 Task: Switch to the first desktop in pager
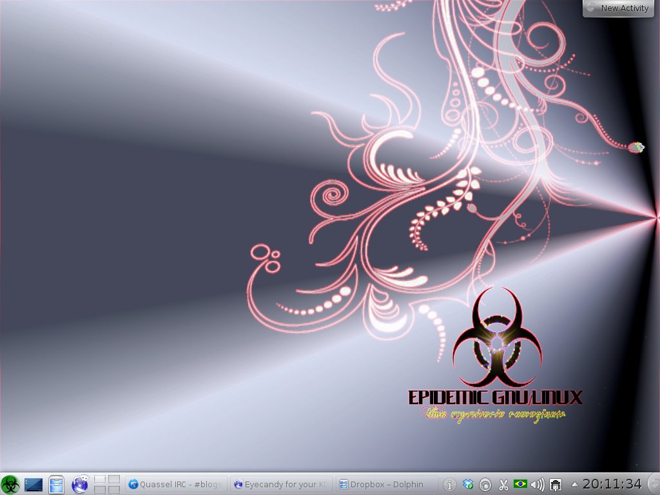(x=100, y=480)
